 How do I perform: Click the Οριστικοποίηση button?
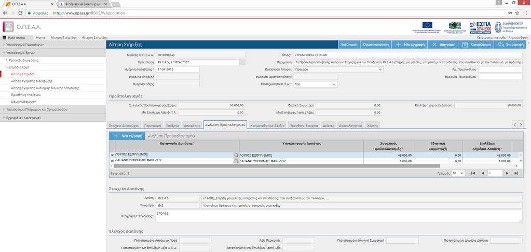click(376, 45)
